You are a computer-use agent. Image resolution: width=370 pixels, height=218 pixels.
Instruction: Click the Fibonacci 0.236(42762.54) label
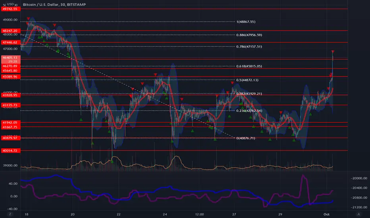249,111
